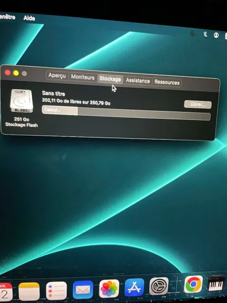Open the Aide menu
The height and width of the screenshot is (303, 227).
(29, 18)
